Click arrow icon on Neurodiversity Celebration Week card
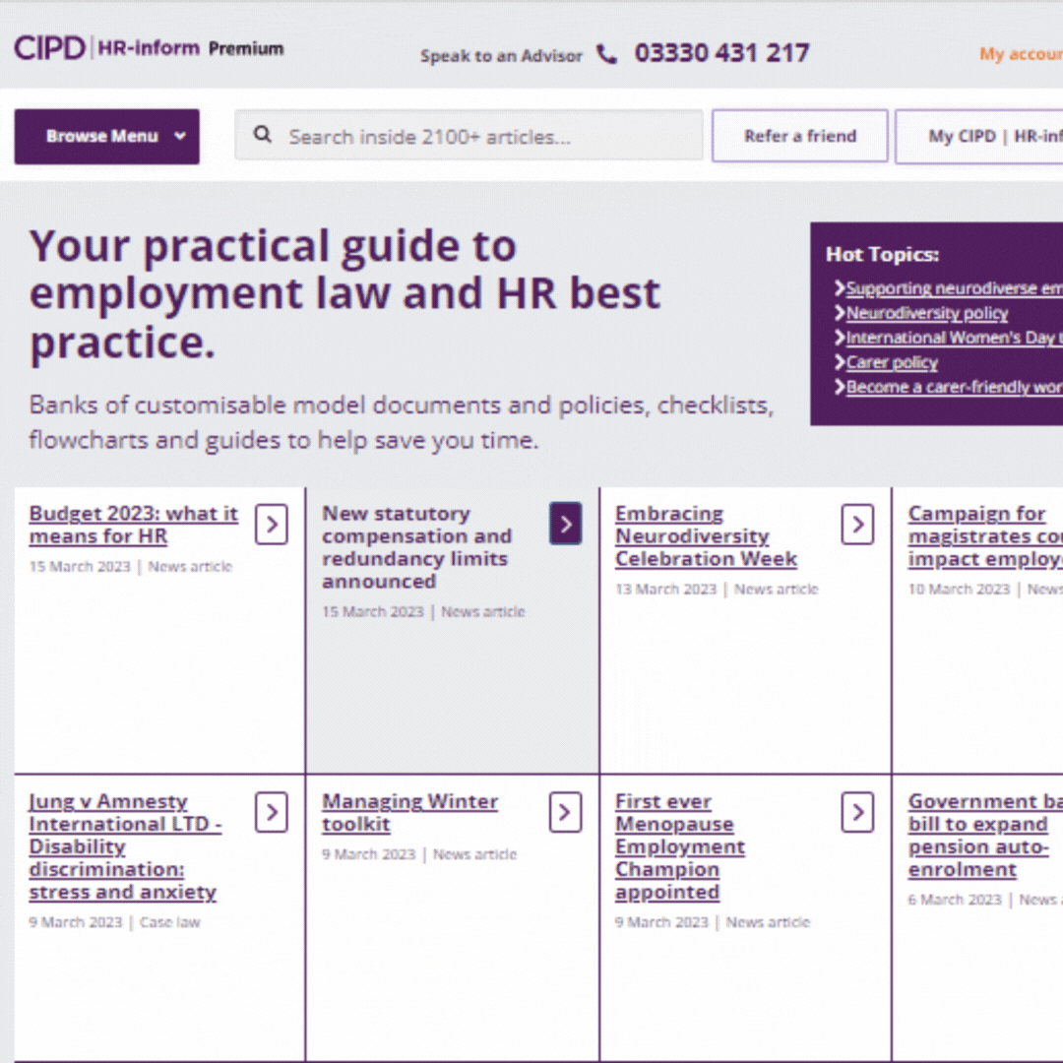Image resolution: width=1063 pixels, height=1063 pixels. click(857, 525)
